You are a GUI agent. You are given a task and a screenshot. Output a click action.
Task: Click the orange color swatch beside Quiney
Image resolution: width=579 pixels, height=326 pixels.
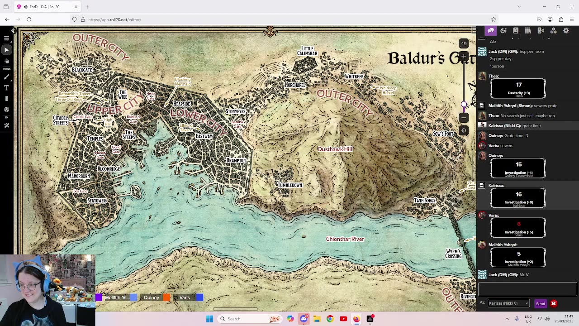click(166, 297)
